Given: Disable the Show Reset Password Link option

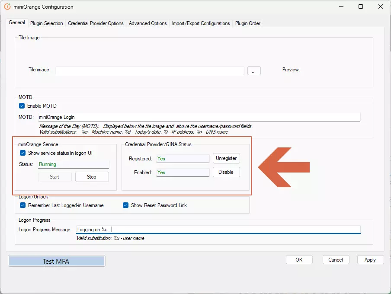Looking at the screenshot, I should (125, 205).
